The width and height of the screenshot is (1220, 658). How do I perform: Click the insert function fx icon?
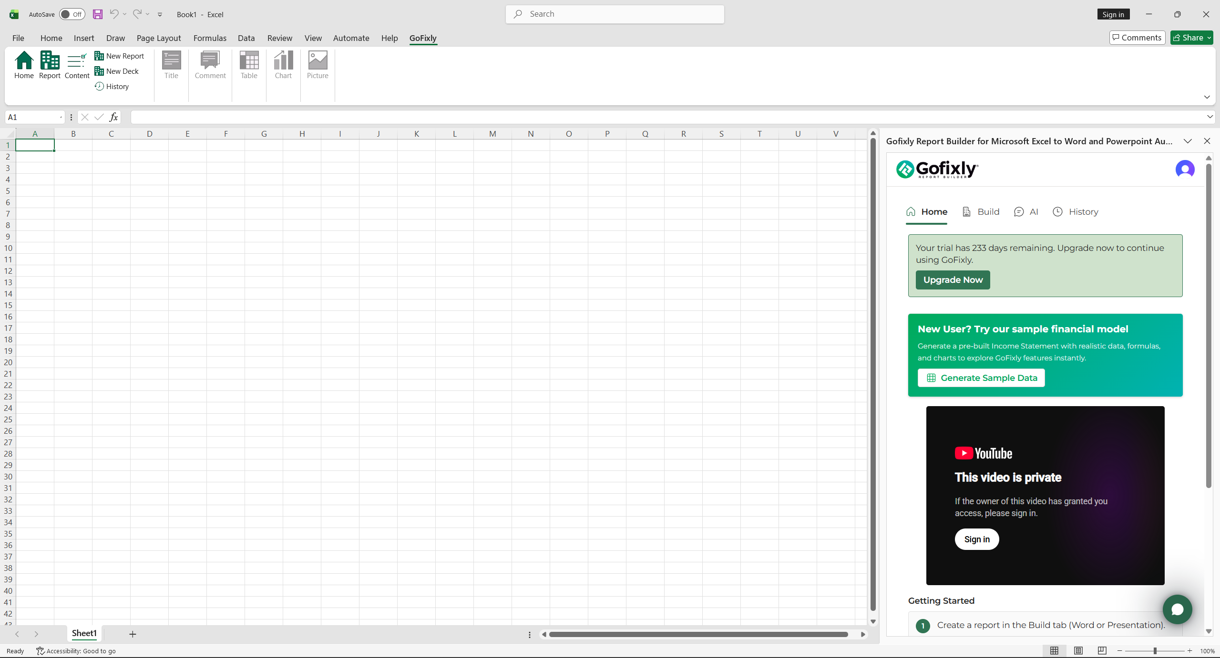113,117
